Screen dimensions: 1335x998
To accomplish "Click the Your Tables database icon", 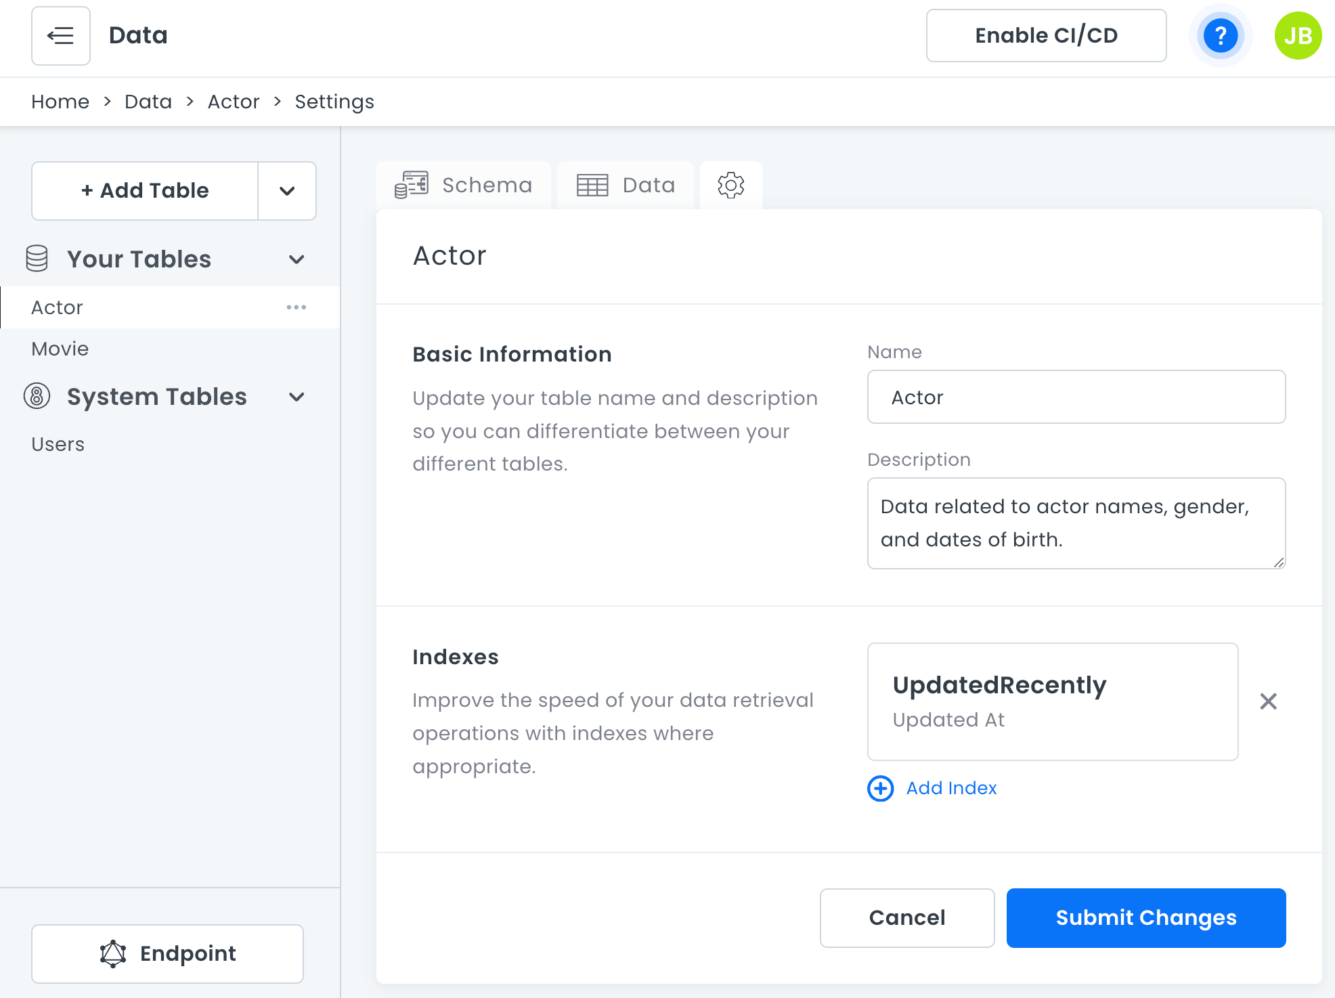I will (x=37, y=259).
